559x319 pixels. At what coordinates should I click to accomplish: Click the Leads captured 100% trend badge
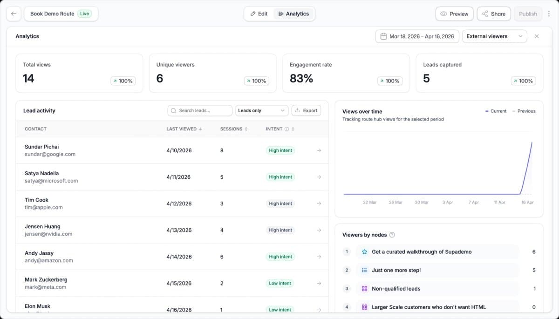click(x=523, y=81)
